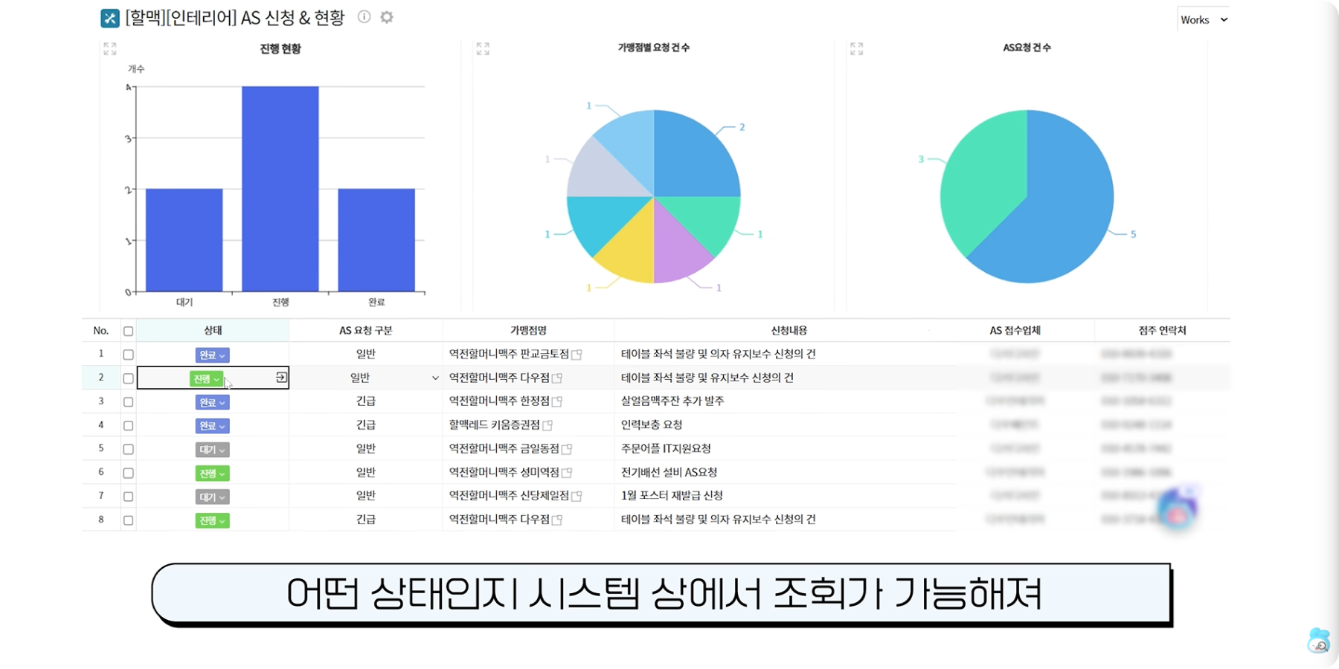Viewport: 1339px width, 669px height.
Task: Expand the 진행 현황 chart to fullscreen
Action: coord(110,49)
